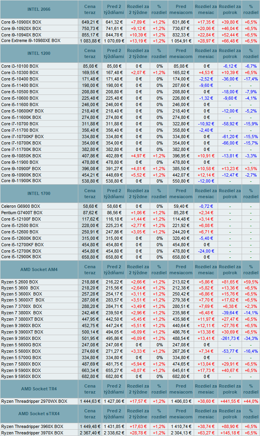Viewport: 260px width, 436px height.
Task: Select the AMD Socket AM4 section header
Action: click(x=39, y=269)
